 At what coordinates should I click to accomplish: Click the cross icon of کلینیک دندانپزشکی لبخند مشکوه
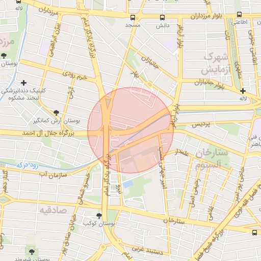(23, 83)
